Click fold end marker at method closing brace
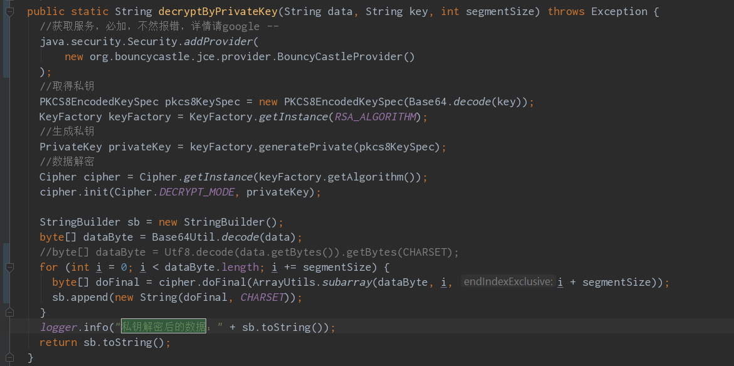This screenshot has width=734, height=366. click(x=10, y=358)
